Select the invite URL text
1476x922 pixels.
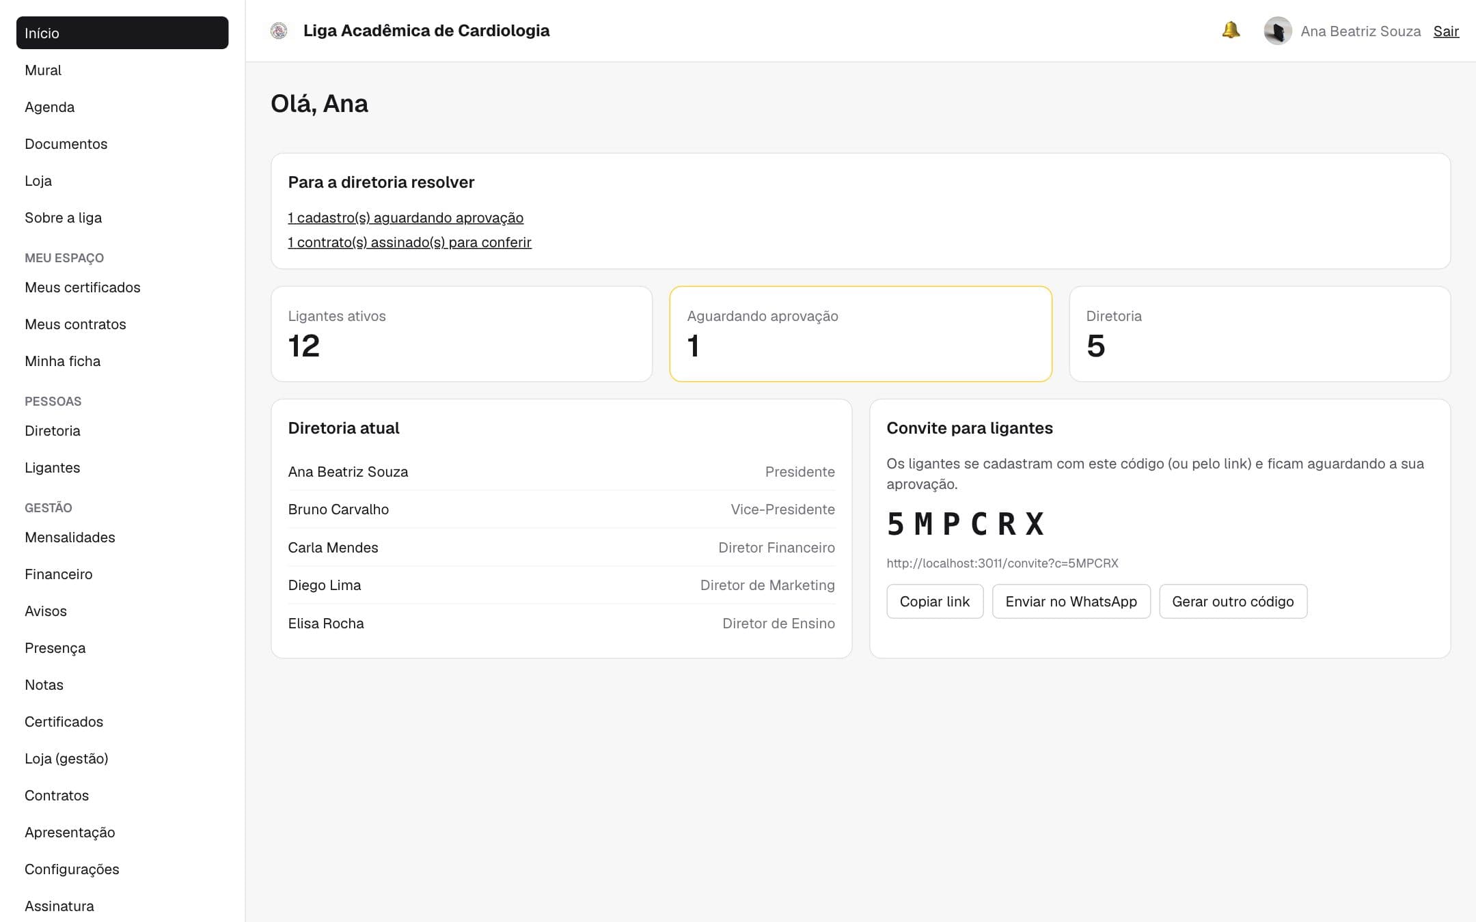point(1002,563)
